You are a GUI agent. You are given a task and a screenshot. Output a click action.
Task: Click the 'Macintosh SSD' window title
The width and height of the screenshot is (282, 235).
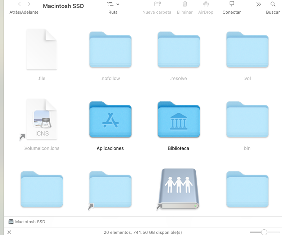pyautogui.click(x=63, y=6)
